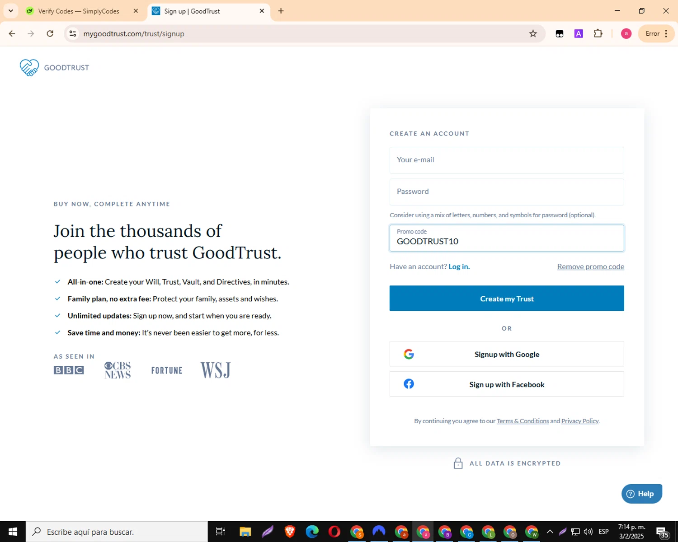Click the WSJ logo
This screenshot has width=678, height=542.
216,370
